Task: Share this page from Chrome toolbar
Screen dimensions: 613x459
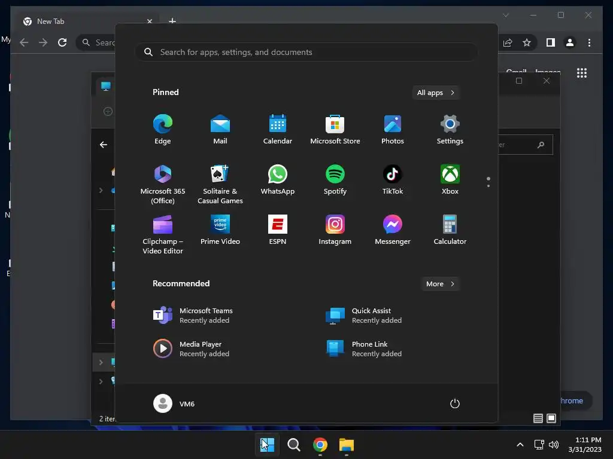Action: (508, 42)
